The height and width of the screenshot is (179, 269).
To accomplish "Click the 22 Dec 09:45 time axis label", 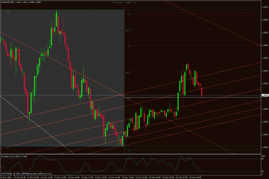I will pos(195,177).
